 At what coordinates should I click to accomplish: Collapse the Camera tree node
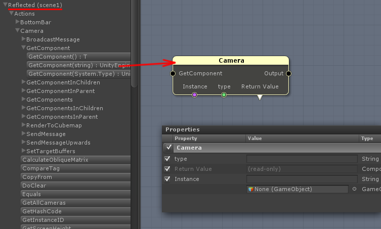pyautogui.click(x=17, y=30)
